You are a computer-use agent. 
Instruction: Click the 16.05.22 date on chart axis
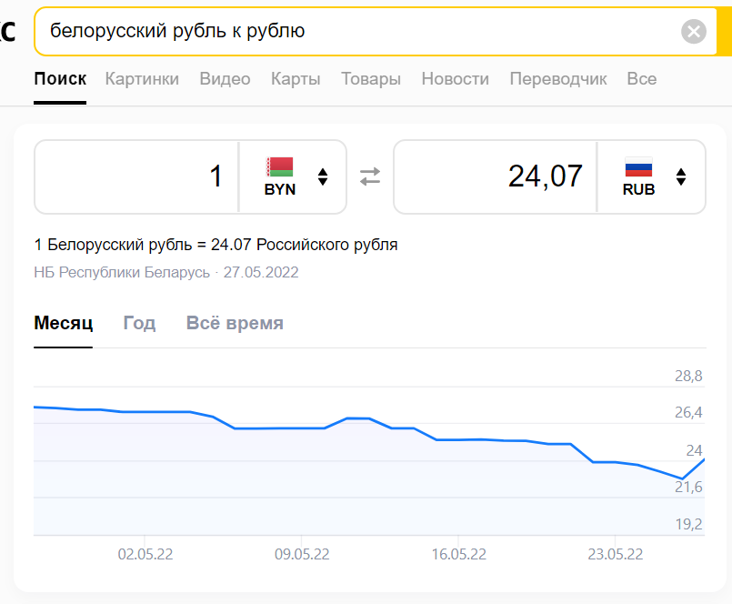pyautogui.click(x=459, y=554)
